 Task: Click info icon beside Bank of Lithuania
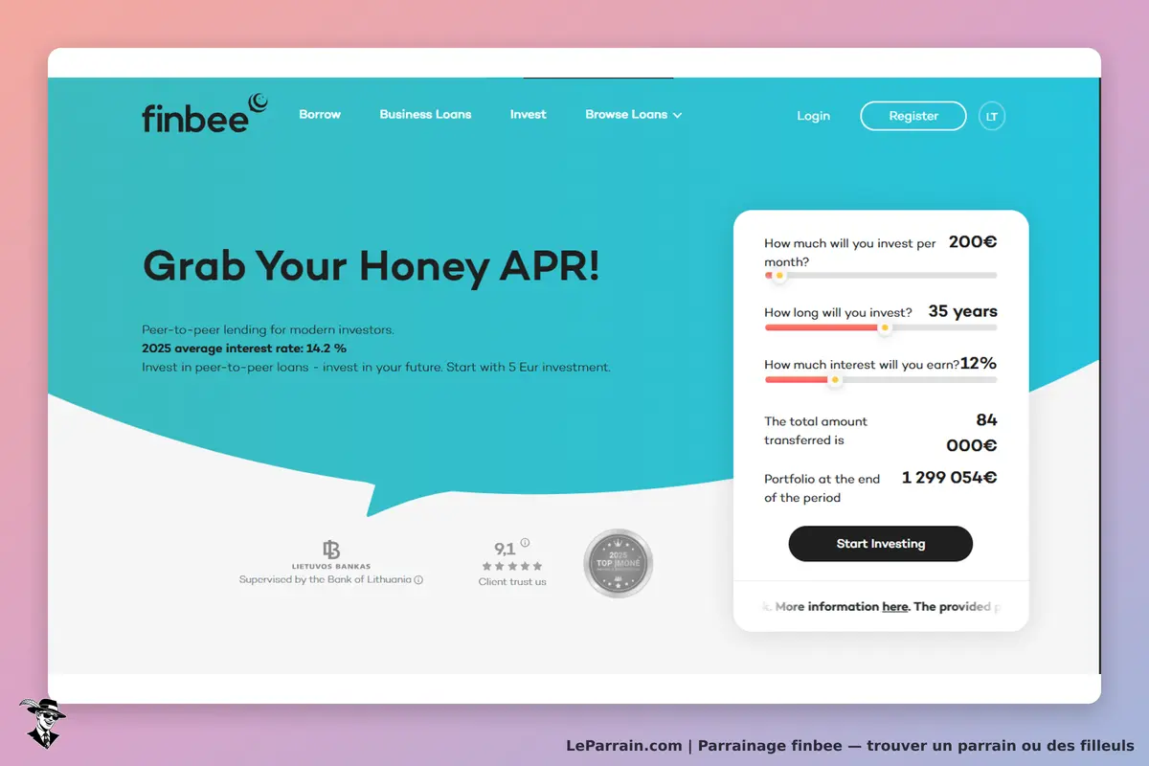point(418,580)
